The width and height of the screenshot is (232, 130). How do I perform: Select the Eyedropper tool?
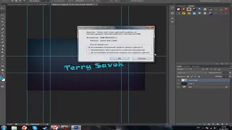click(3, 25)
